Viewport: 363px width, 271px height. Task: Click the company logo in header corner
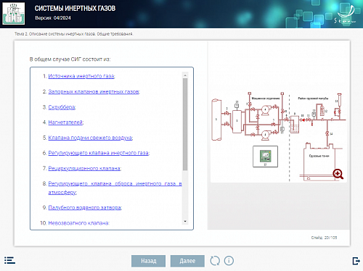346,14
